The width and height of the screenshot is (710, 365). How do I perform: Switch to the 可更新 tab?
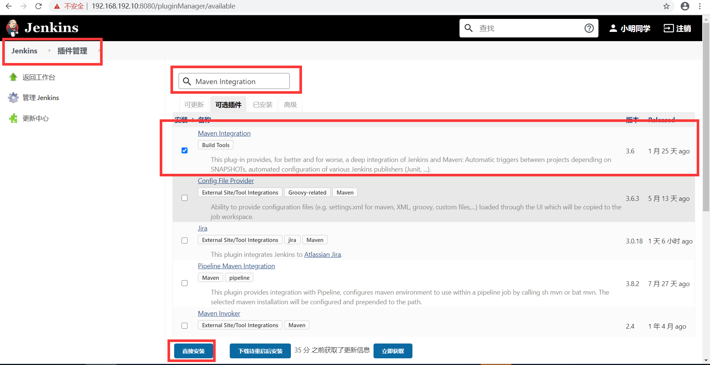(x=194, y=105)
